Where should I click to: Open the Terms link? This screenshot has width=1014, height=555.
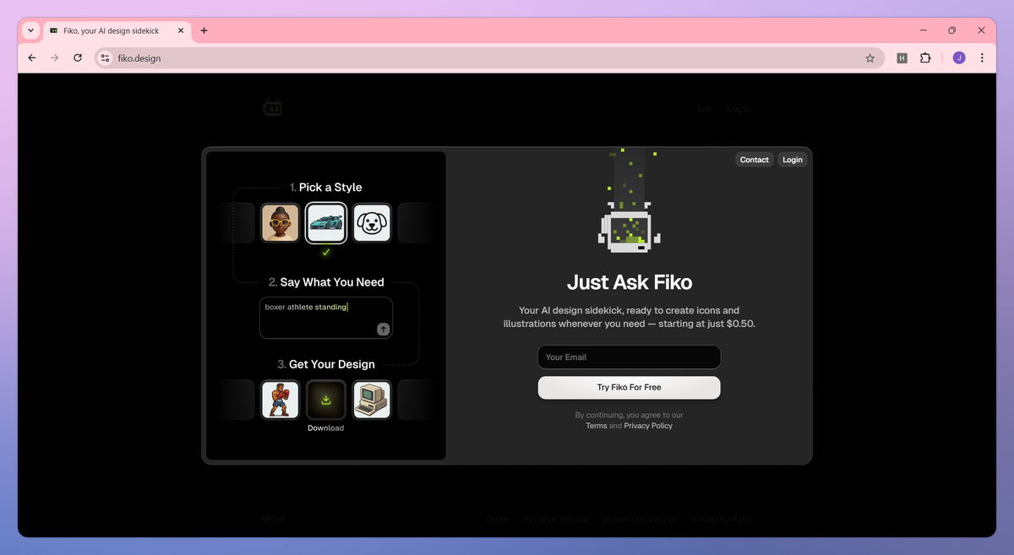coord(597,426)
